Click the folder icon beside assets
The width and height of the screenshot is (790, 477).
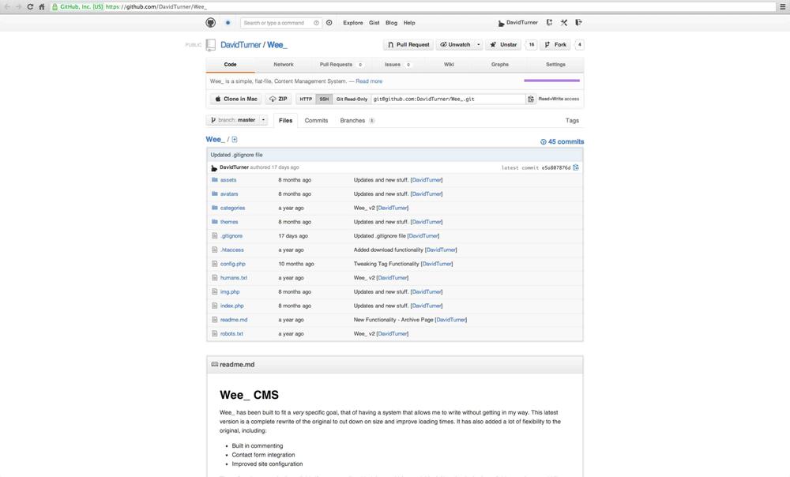(x=215, y=180)
